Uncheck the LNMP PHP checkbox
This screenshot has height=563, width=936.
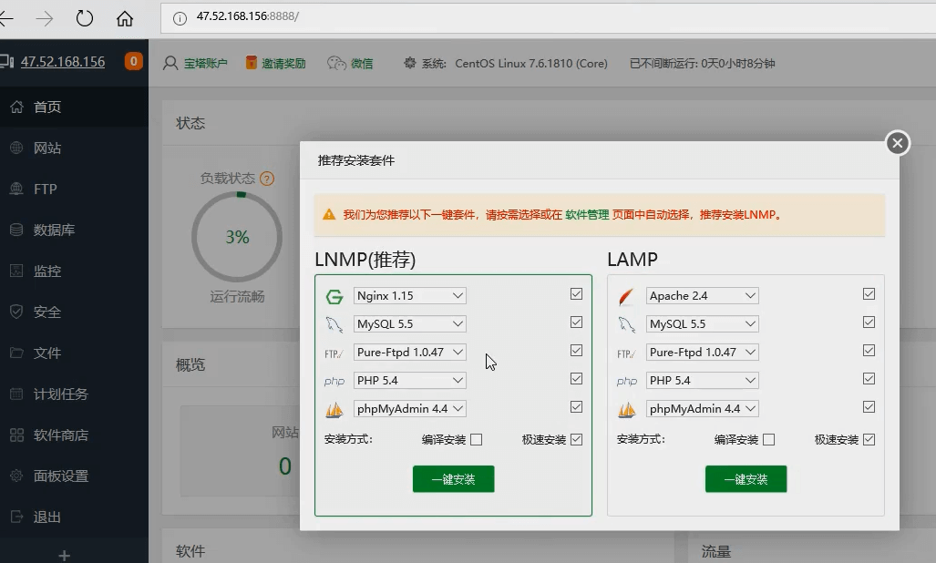[576, 379]
